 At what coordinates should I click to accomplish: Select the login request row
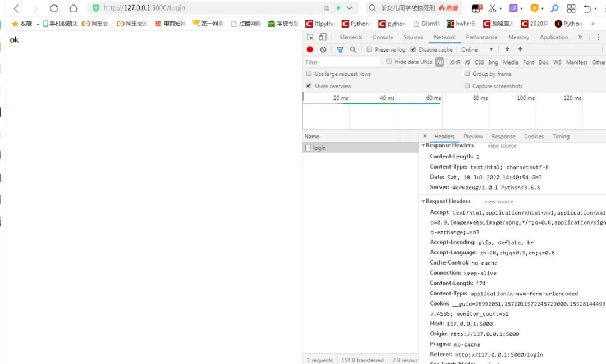point(361,148)
